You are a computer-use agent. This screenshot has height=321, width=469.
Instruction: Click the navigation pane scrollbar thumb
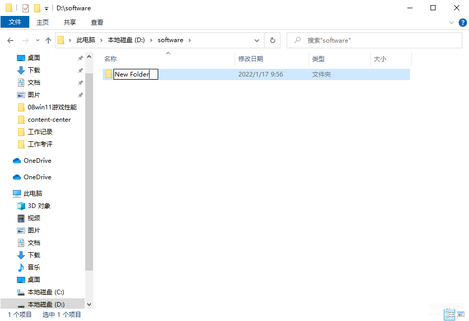[89, 172]
